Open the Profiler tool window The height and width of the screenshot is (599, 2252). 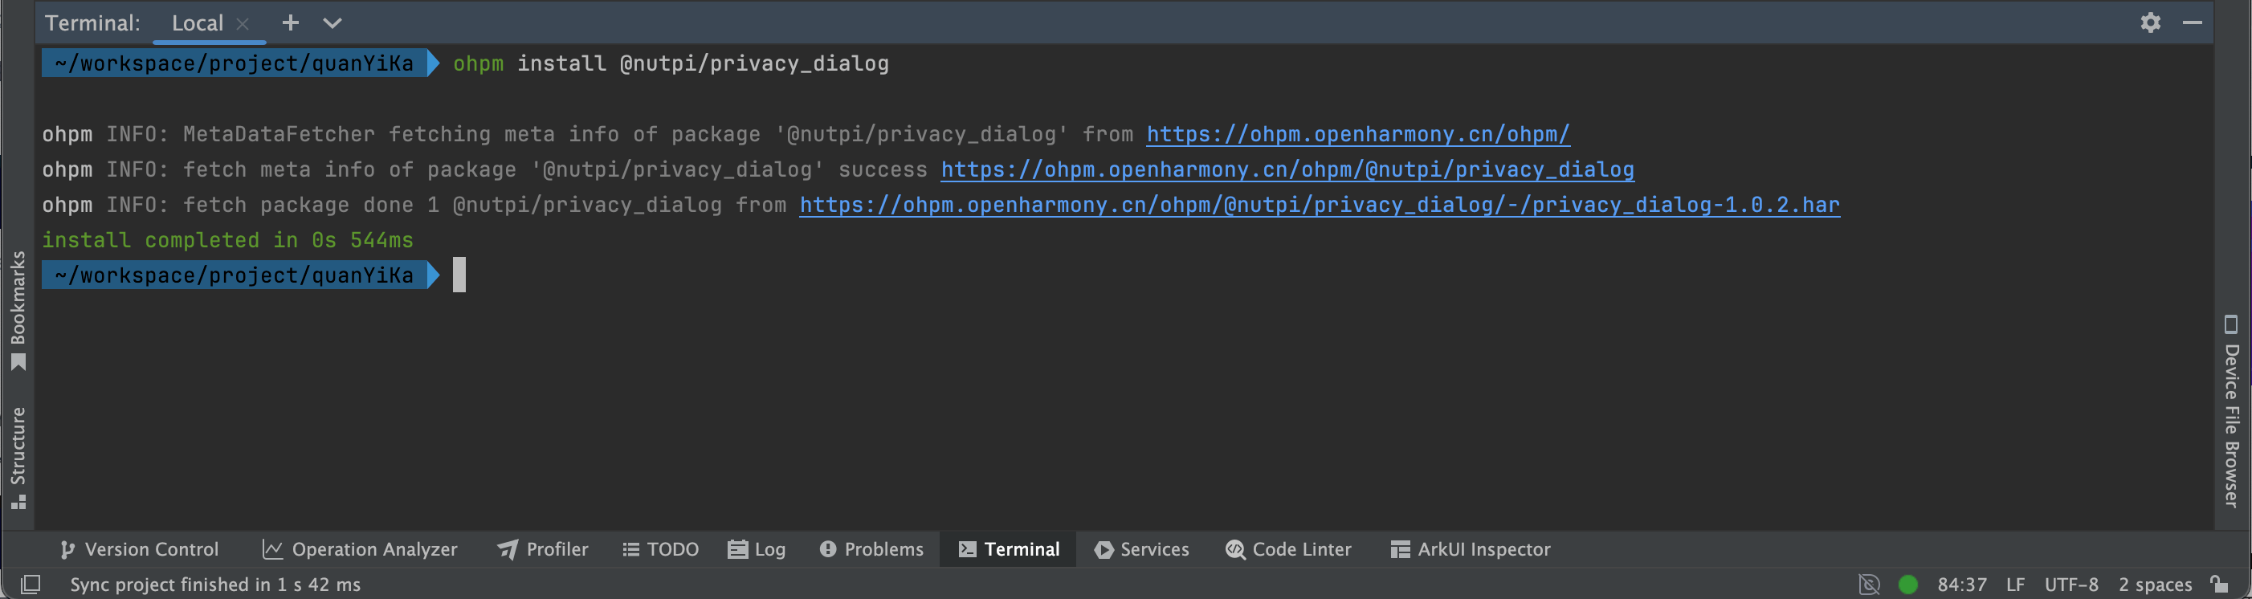[x=544, y=549]
